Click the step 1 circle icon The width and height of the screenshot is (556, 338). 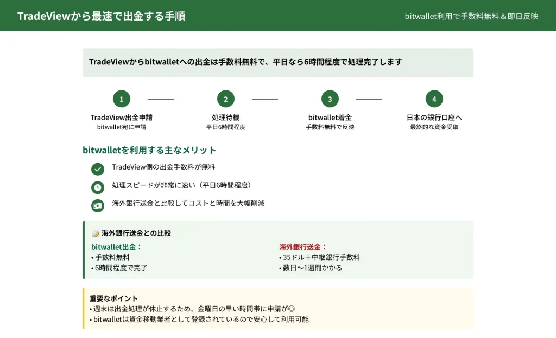click(122, 99)
